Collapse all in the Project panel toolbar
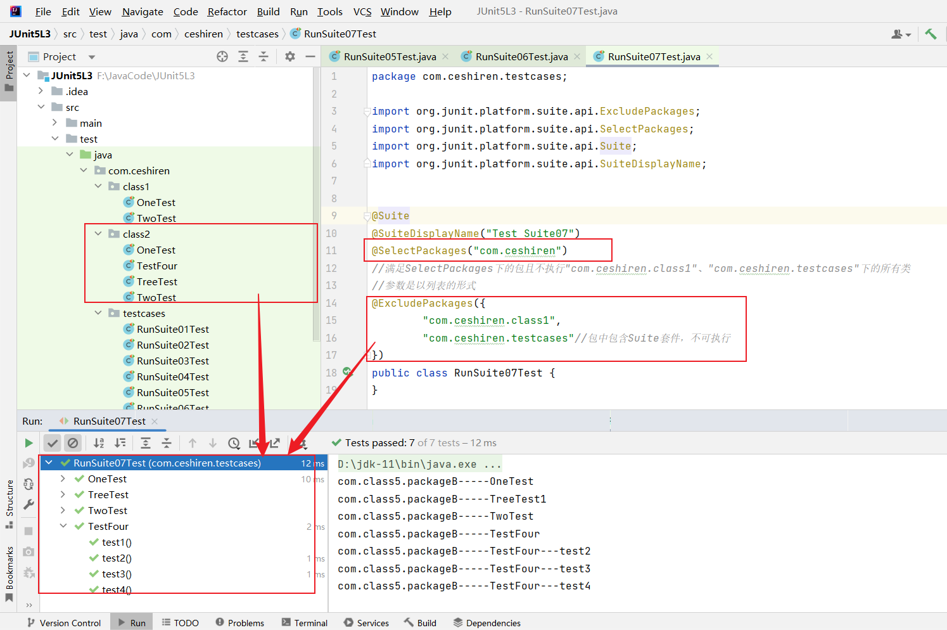947x630 pixels. pos(264,56)
